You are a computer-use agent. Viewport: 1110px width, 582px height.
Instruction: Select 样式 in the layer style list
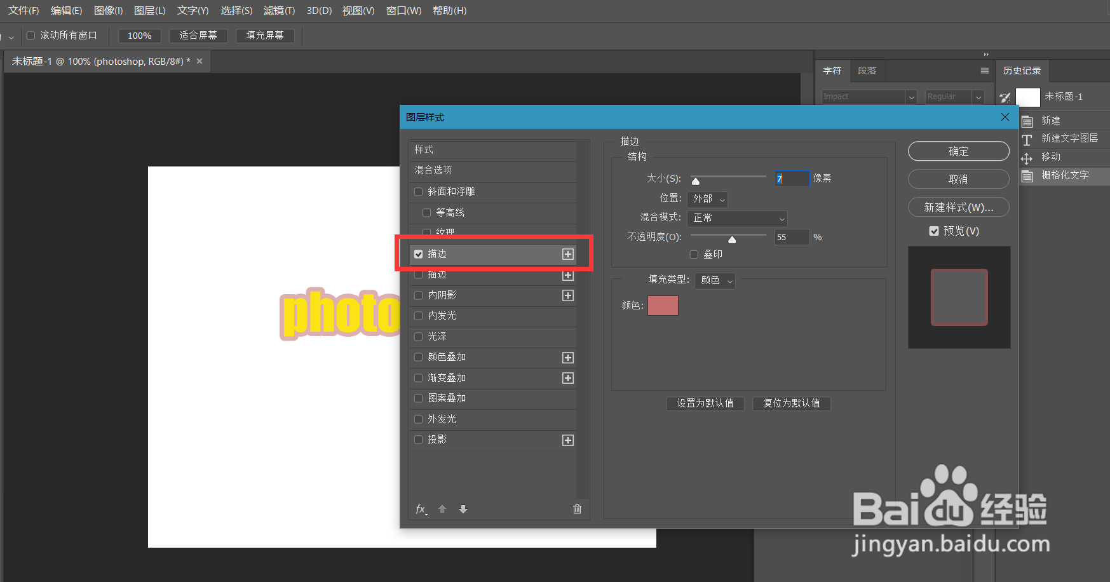(x=492, y=149)
